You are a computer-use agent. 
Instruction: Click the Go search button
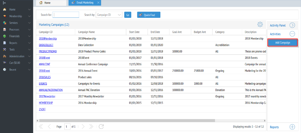(x=128, y=15)
